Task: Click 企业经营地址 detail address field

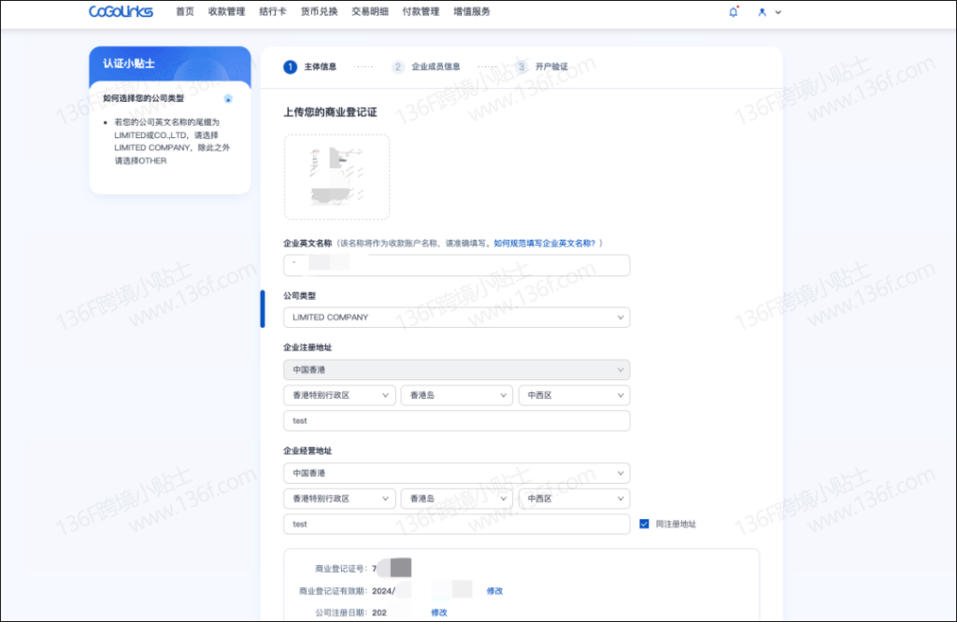Action: coord(456,525)
